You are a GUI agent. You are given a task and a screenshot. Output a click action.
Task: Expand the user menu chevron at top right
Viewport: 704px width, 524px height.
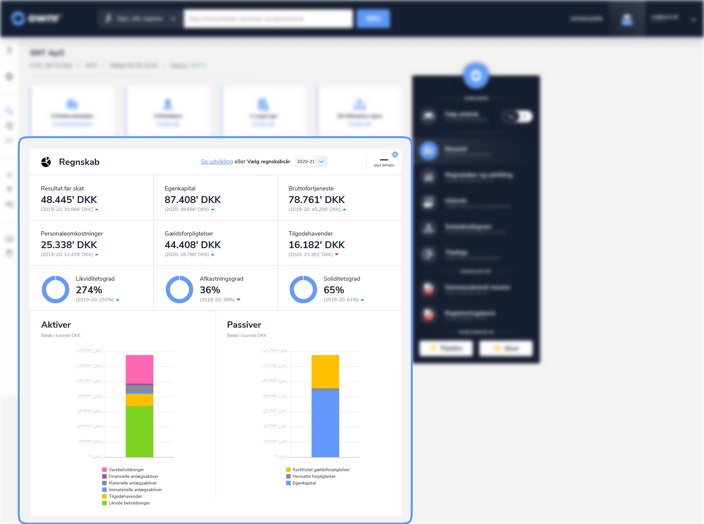[x=693, y=19]
